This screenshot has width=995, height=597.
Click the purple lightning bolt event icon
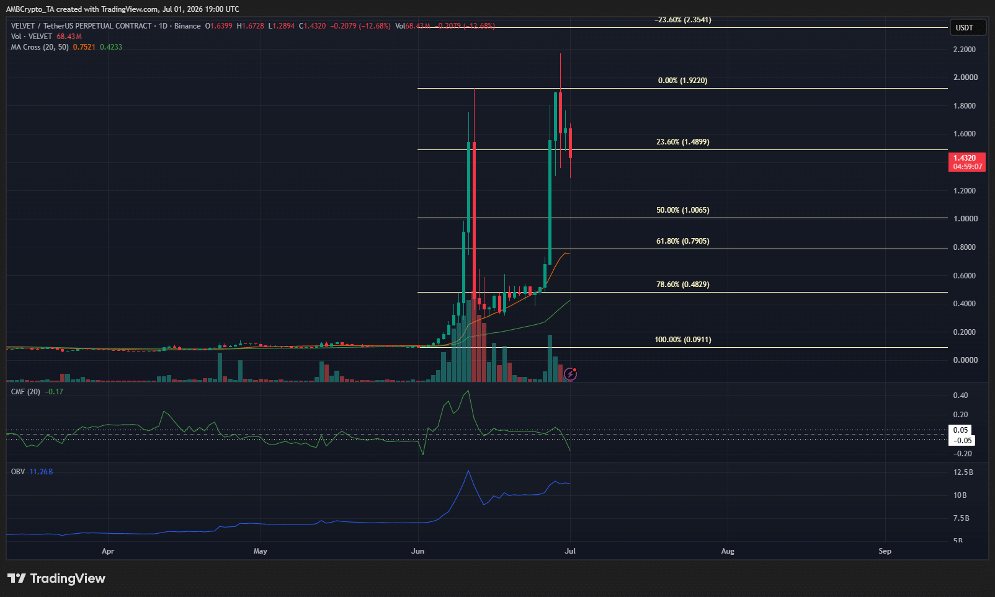(571, 374)
